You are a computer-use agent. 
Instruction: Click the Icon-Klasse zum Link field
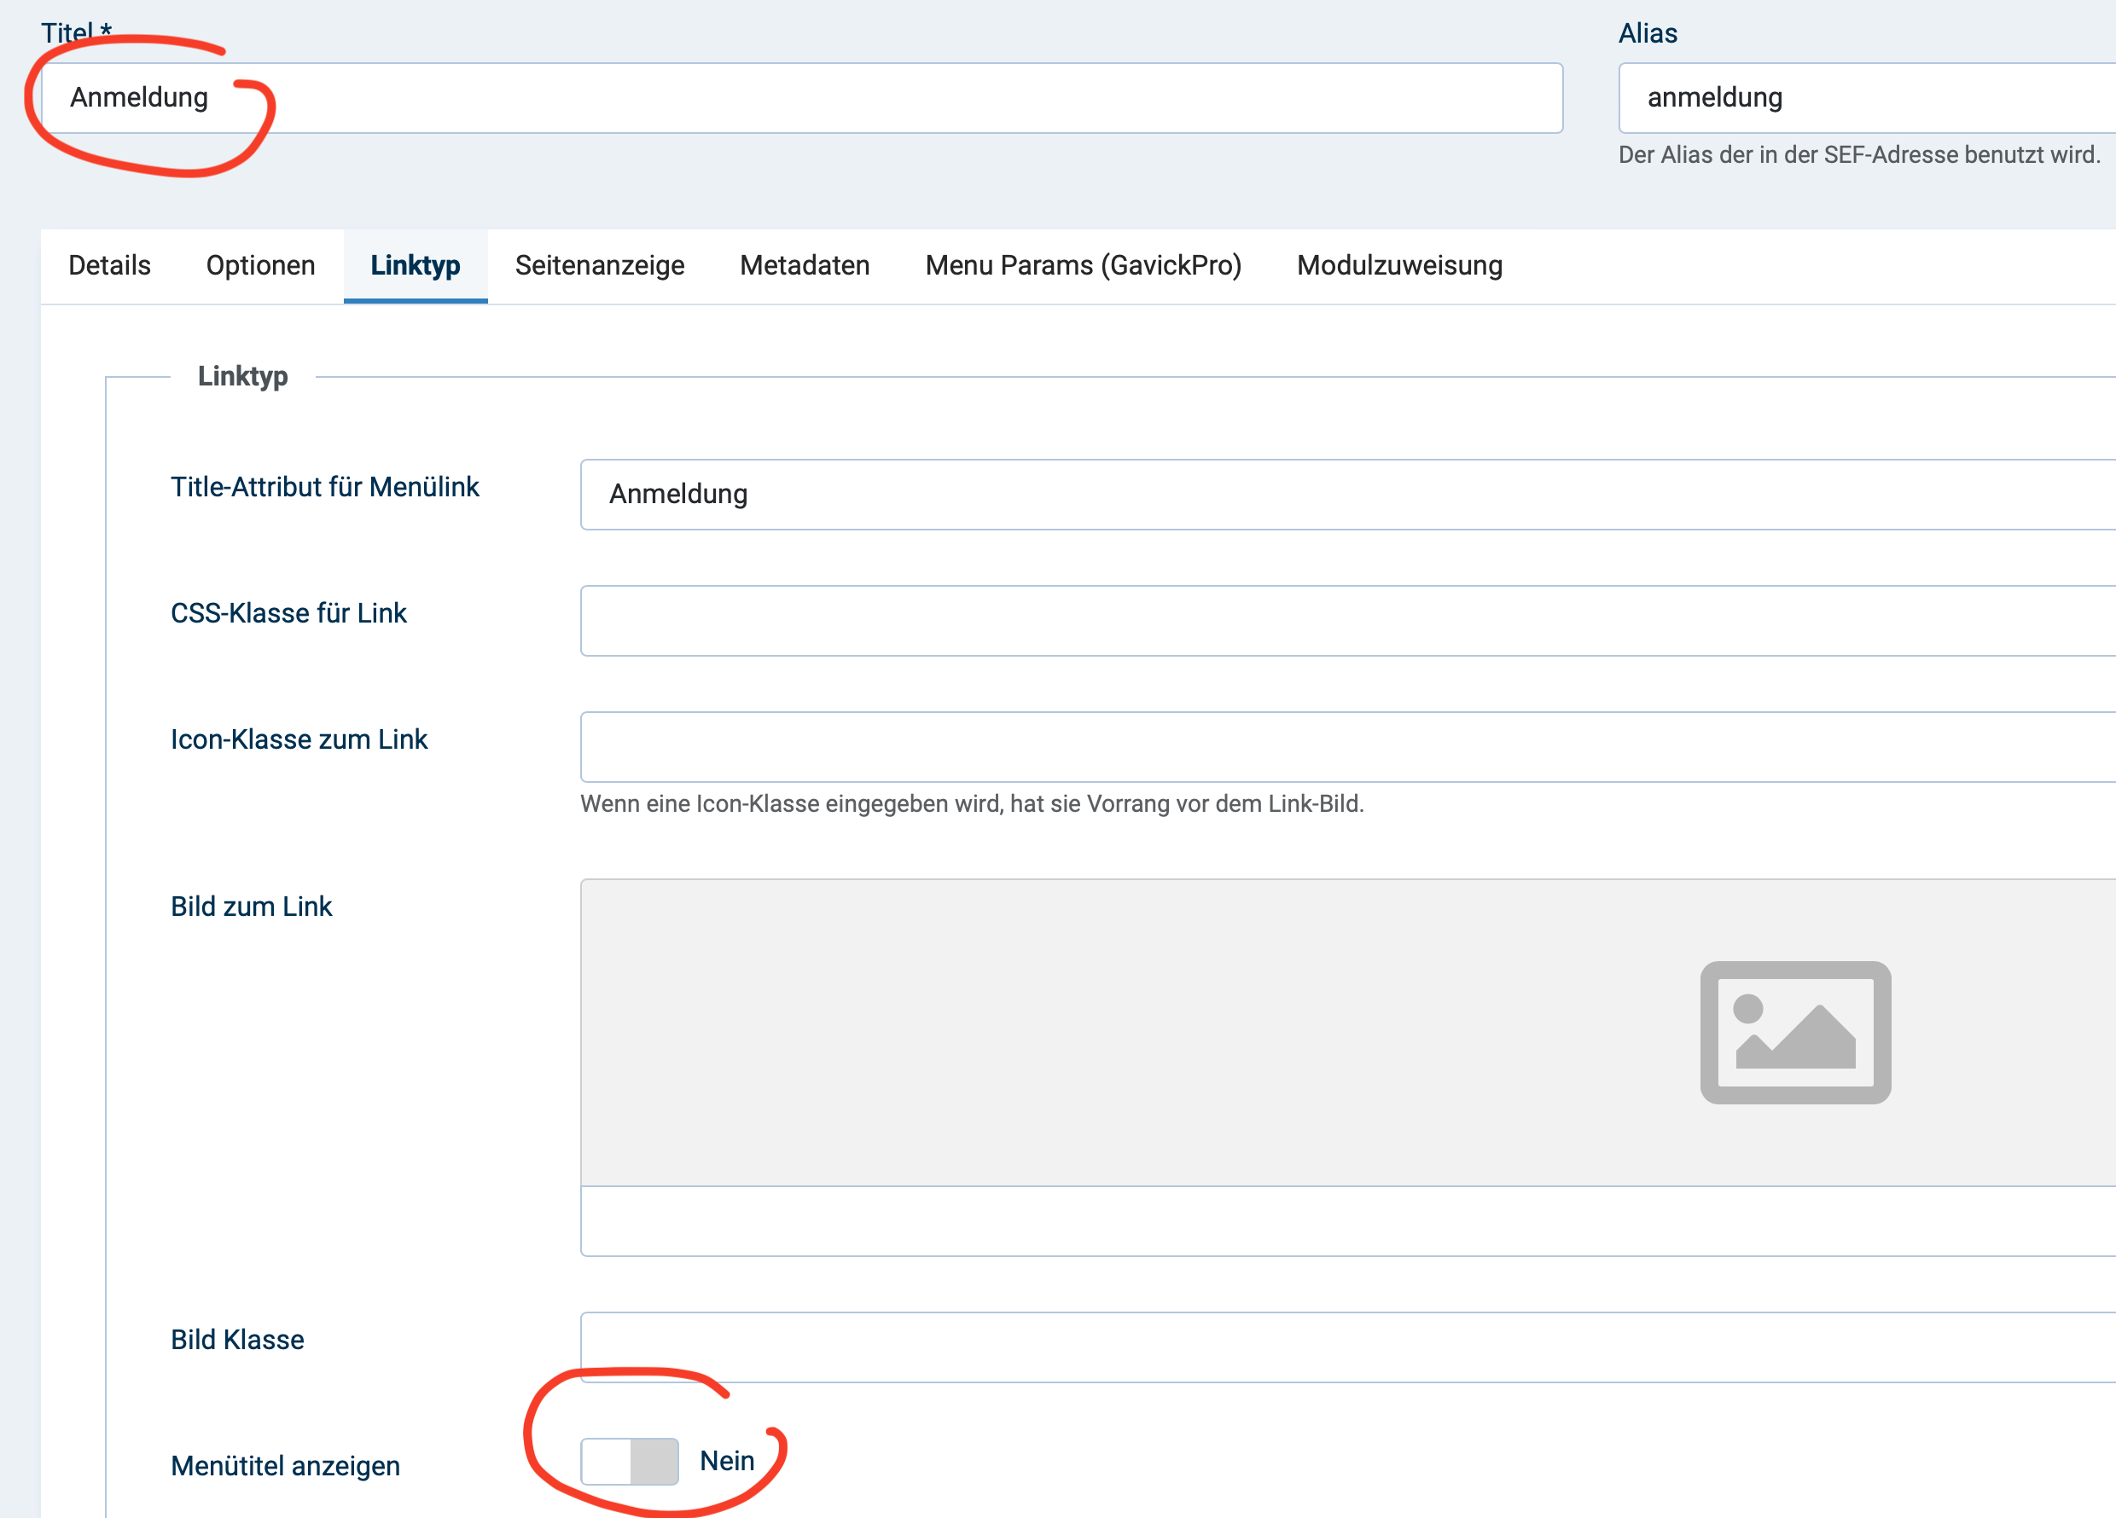(x=1344, y=747)
